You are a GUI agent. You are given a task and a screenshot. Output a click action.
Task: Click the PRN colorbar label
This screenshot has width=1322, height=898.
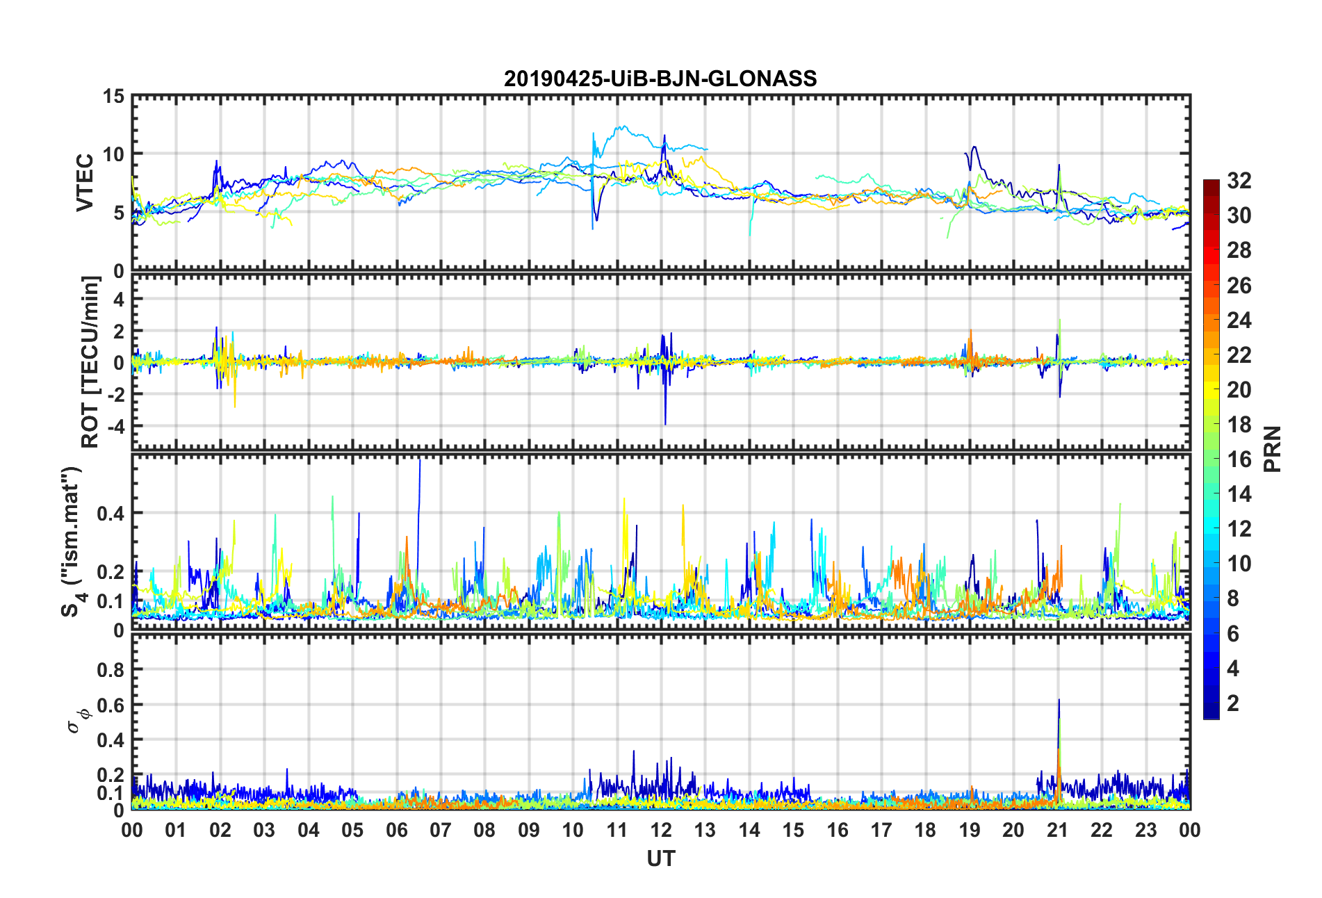(1272, 449)
